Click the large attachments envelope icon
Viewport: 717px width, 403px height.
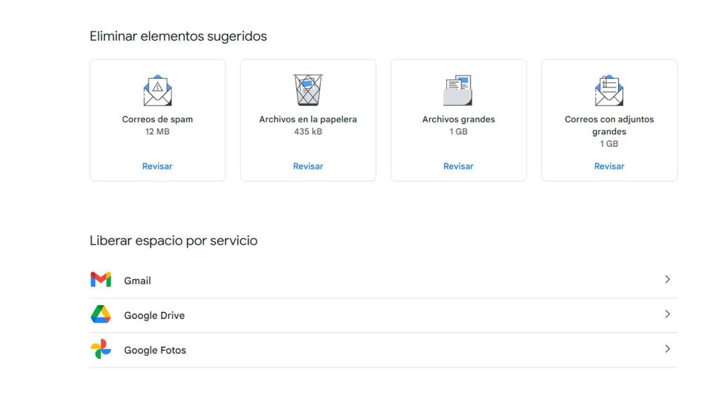click(608, 88)
